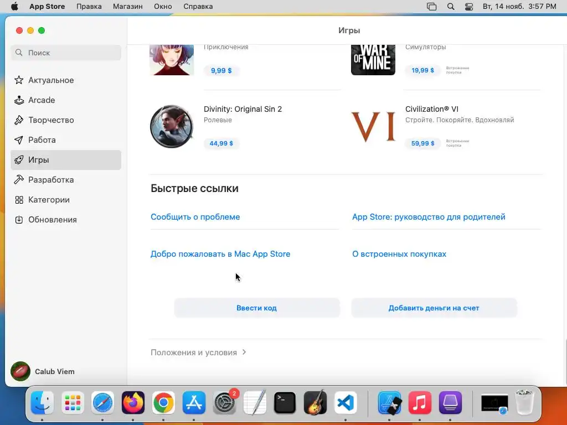
Task: Buy Divinity: Original Sin 2 for 44,99 $
Action: (221, 143)
